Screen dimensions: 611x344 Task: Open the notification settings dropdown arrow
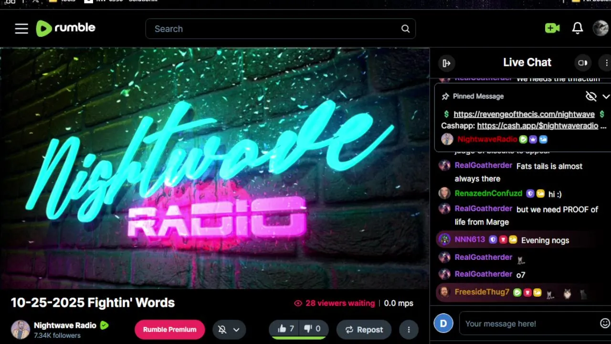(236, 330)
